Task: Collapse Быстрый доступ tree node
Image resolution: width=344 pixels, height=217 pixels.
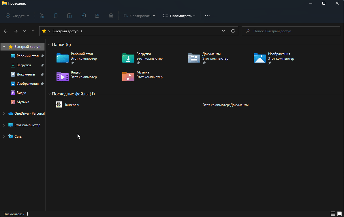Action: 4,47
